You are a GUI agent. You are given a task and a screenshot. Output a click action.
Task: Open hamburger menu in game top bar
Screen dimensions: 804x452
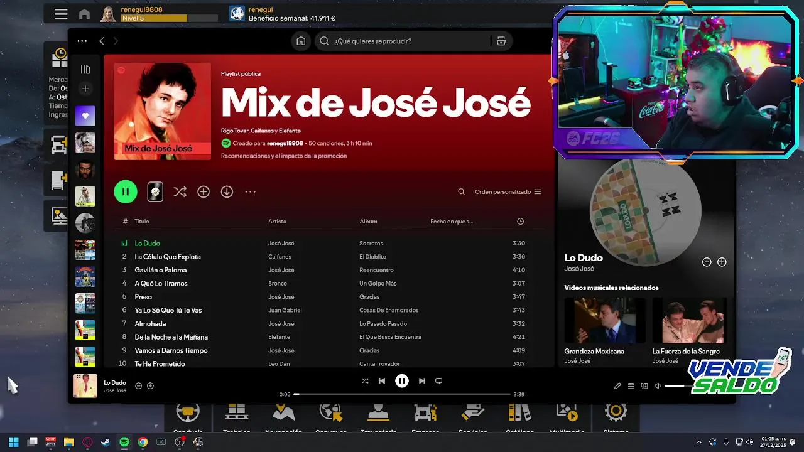[x=61, y=14]
